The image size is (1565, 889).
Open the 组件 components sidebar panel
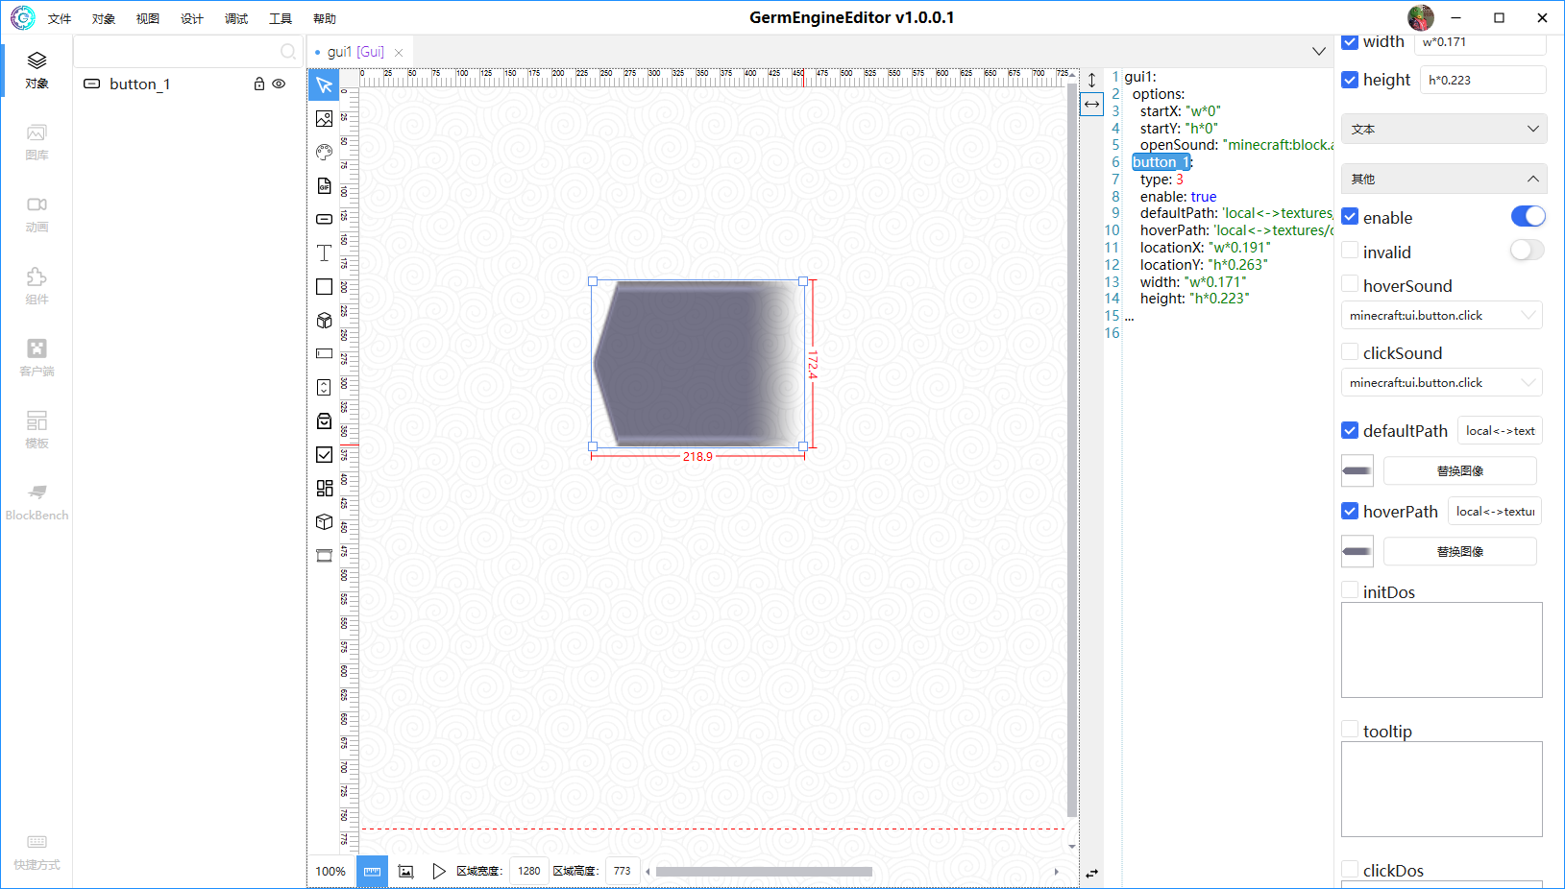[37, 286]
